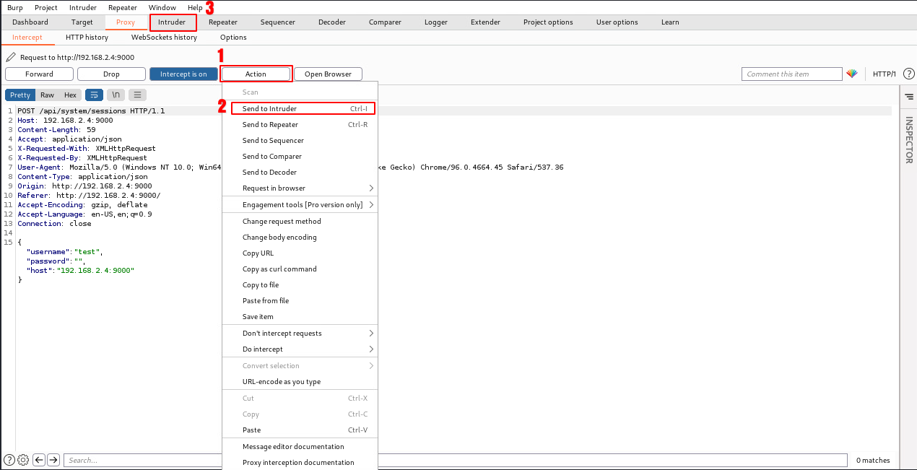Switch editor view to Raw
917x470 pixels.
47,95
